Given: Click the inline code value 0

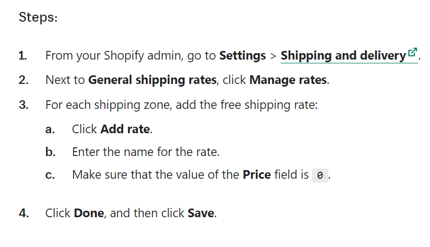Looking at the screenshot, I should (x=320, y=175).
